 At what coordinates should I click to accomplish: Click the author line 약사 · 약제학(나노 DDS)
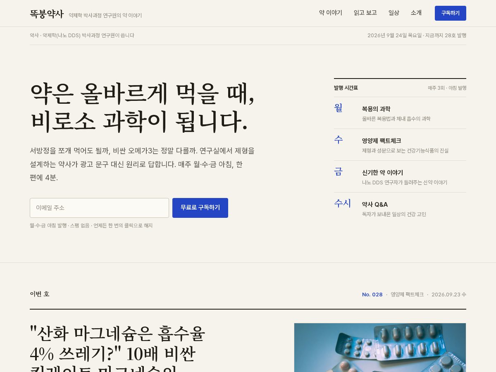click(x=82, y=36)
